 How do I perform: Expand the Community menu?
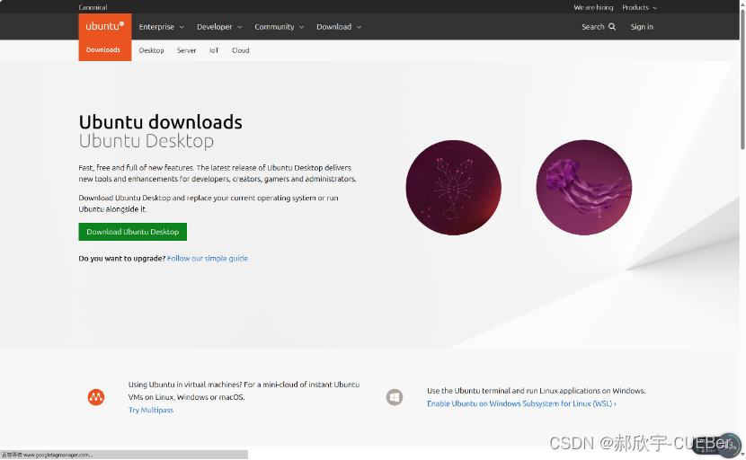(x=279, y=27)
